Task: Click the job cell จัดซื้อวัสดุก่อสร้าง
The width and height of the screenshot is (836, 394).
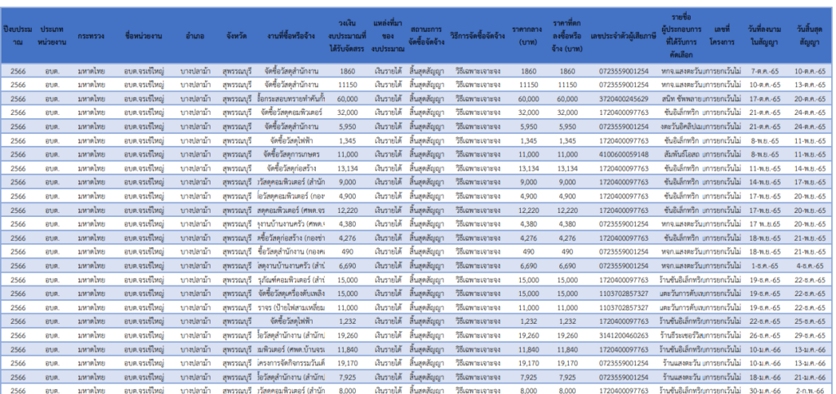Action: point(291,168)
